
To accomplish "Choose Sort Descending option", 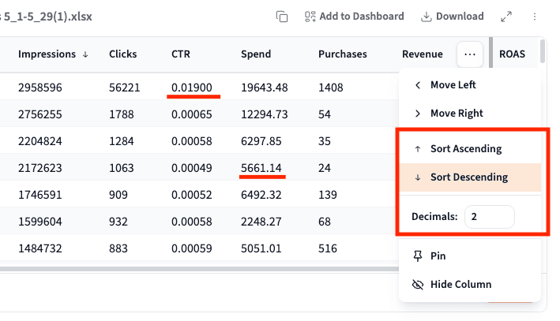I will tap(468, 177).
